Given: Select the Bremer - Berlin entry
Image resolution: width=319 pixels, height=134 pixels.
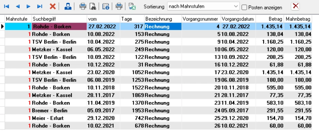Looking at the screenshot, I should pos(50,111).
